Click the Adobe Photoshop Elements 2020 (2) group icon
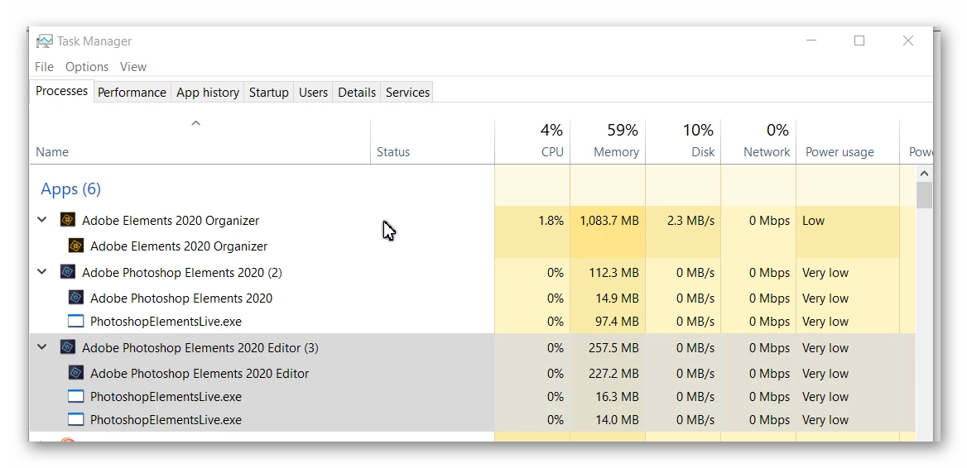The image size is (967, 468). tap(68, 272)
